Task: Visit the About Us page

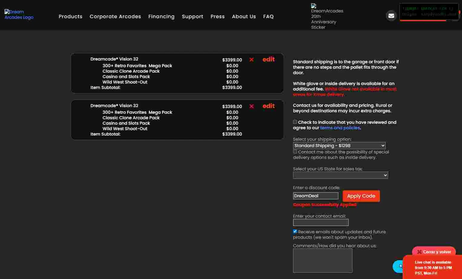Action: 244,16
